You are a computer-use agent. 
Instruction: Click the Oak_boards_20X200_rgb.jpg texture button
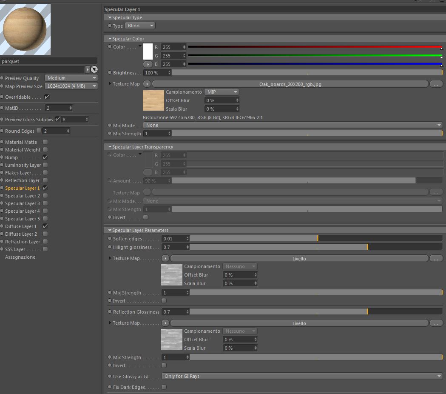(290, 84)
